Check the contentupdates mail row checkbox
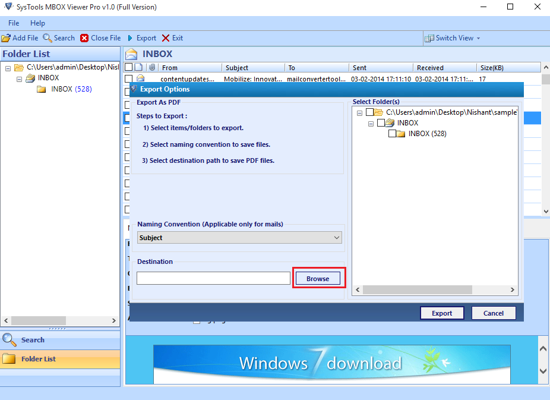The height and width of the screenshot is (400, 550). click(129, 78)
